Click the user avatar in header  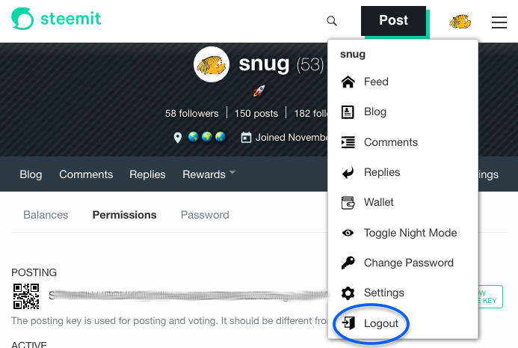(x=460, y=22)
